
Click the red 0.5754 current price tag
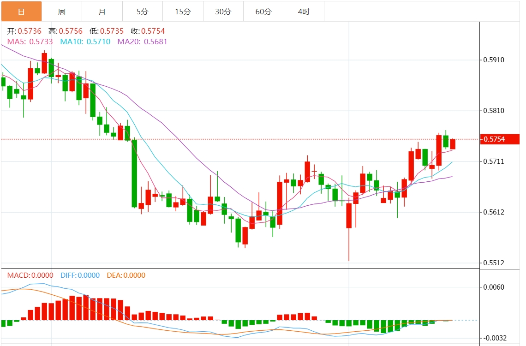pyautogui.click(x=500, y=139)
